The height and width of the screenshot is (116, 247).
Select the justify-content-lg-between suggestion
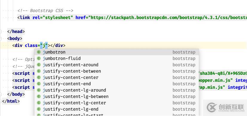[x=116, y=97]
